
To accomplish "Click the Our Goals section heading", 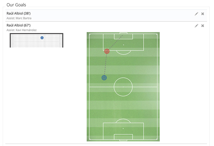I will coord(16,5).
